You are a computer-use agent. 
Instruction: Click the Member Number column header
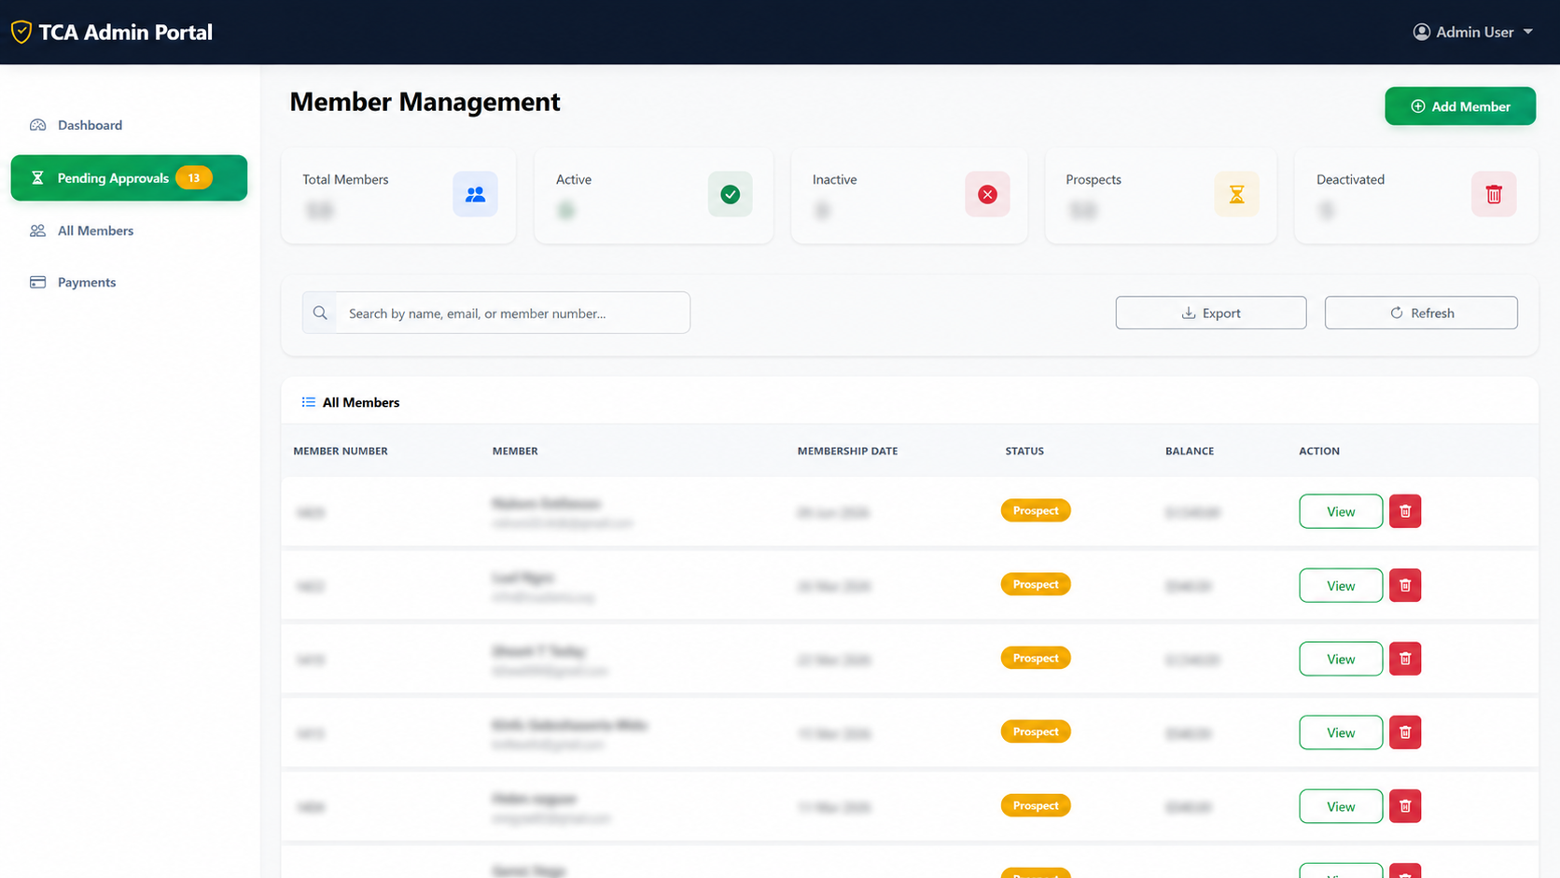(x=341, y=451)
